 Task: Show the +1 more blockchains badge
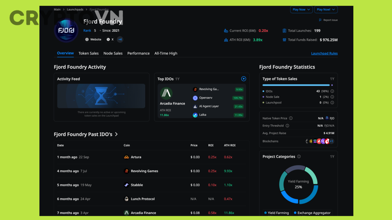tap(331, 141)
